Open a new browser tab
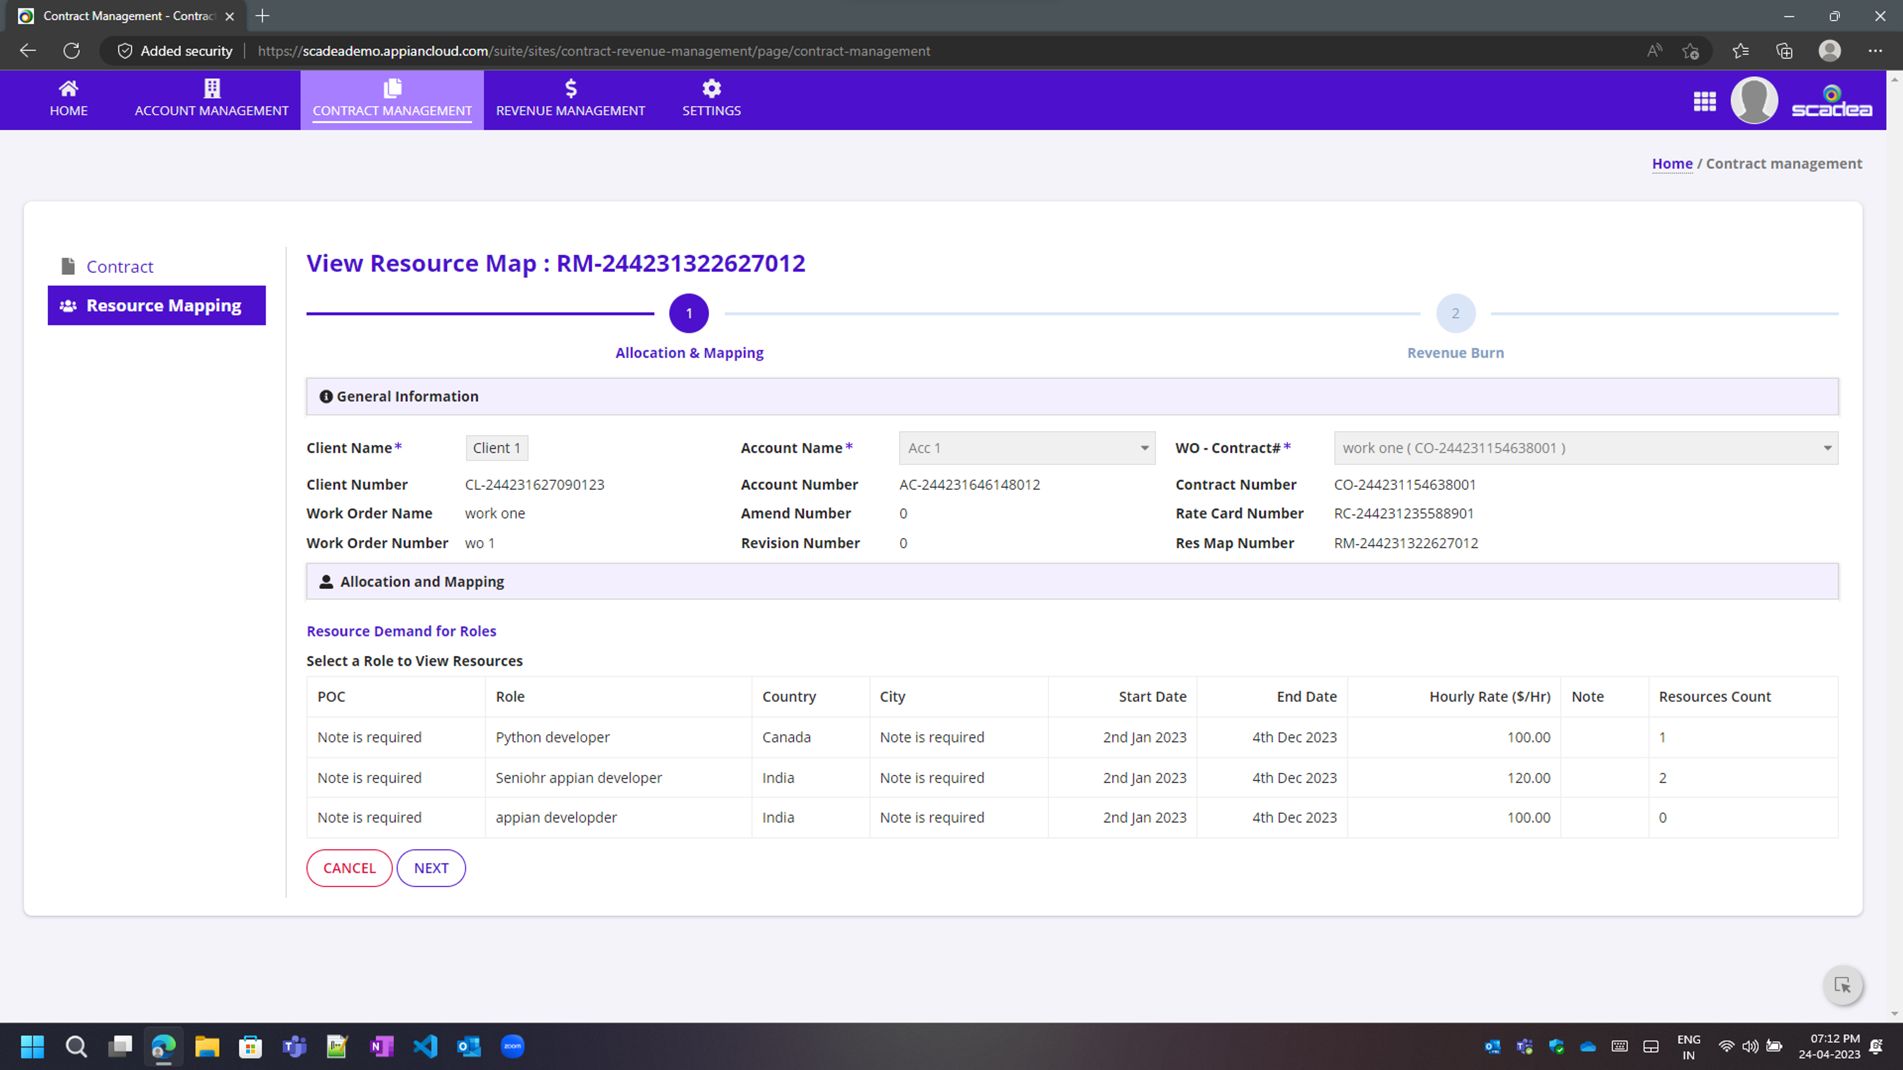The image size is (1903, 1070). [x=262, y=15]
